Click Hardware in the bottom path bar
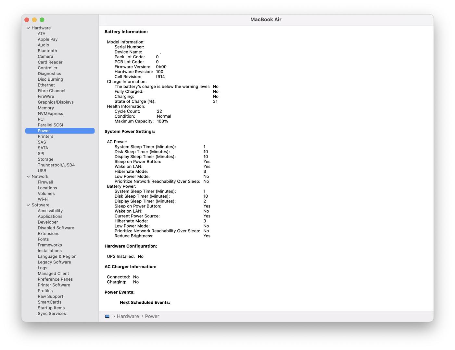 tap(128, 316)
